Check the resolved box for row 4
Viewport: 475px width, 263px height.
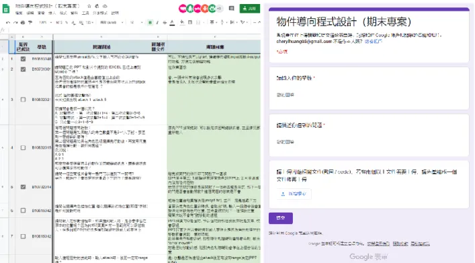(23, 148)
